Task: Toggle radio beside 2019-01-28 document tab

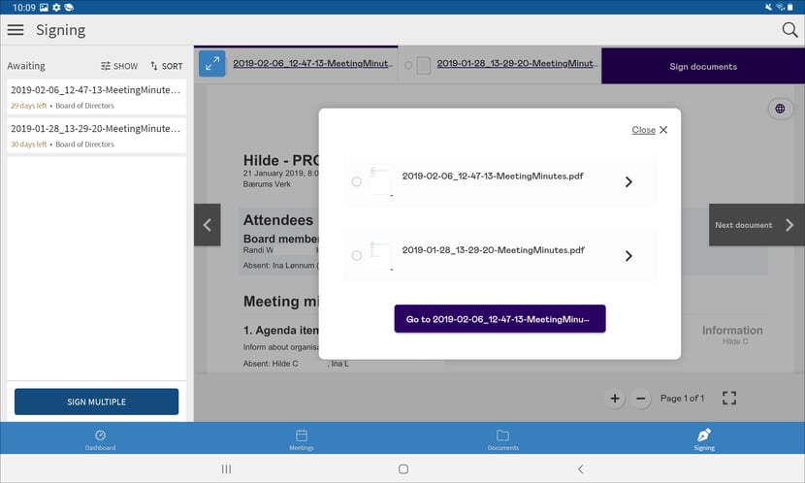Action: pyautogui.click(x=408, y=65)
